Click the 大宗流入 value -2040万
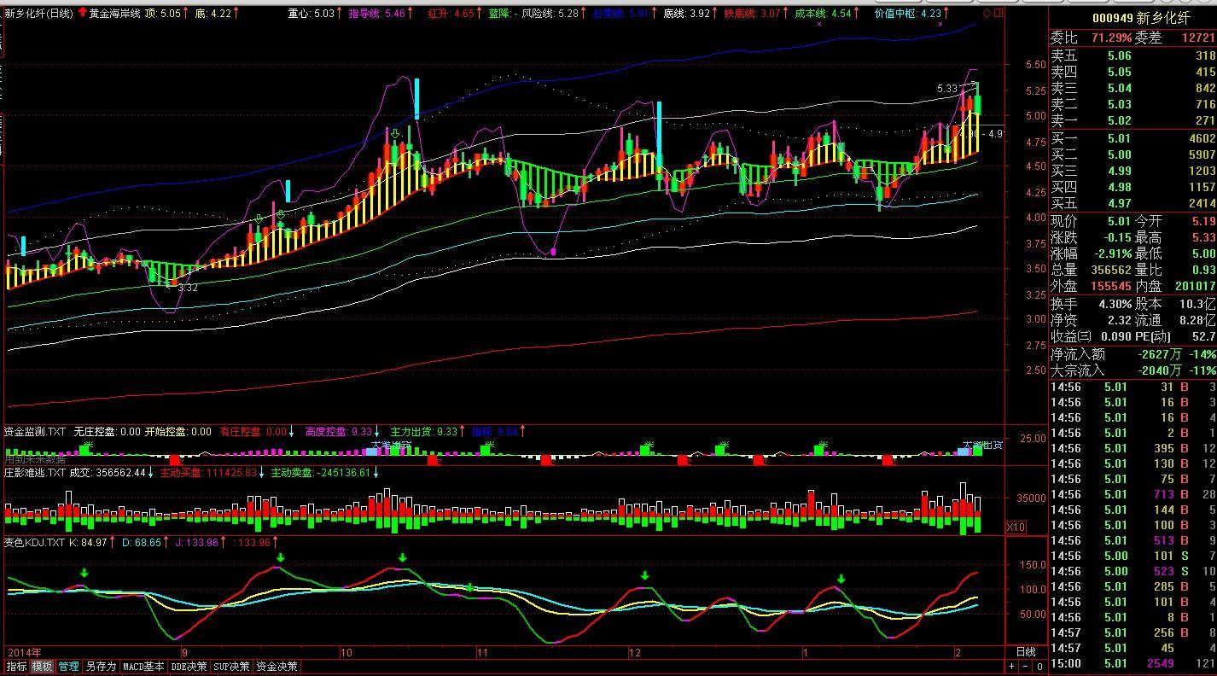Image resolution: width=1217 pixels, height=676 pixels. [1159, 370]
